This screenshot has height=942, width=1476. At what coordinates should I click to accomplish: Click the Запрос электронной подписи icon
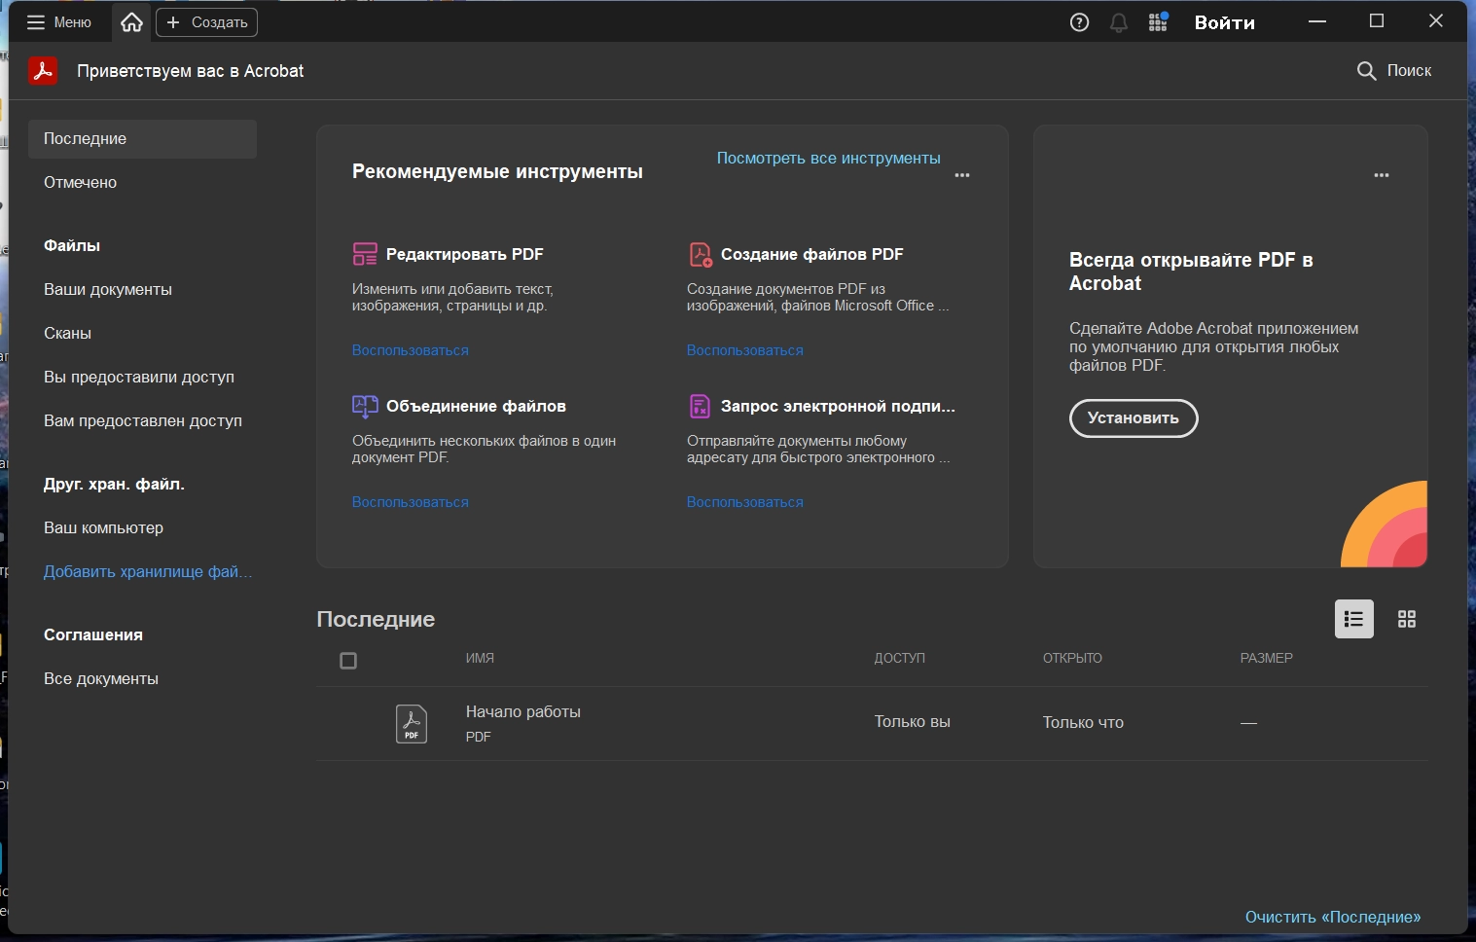tap(700, 406)
